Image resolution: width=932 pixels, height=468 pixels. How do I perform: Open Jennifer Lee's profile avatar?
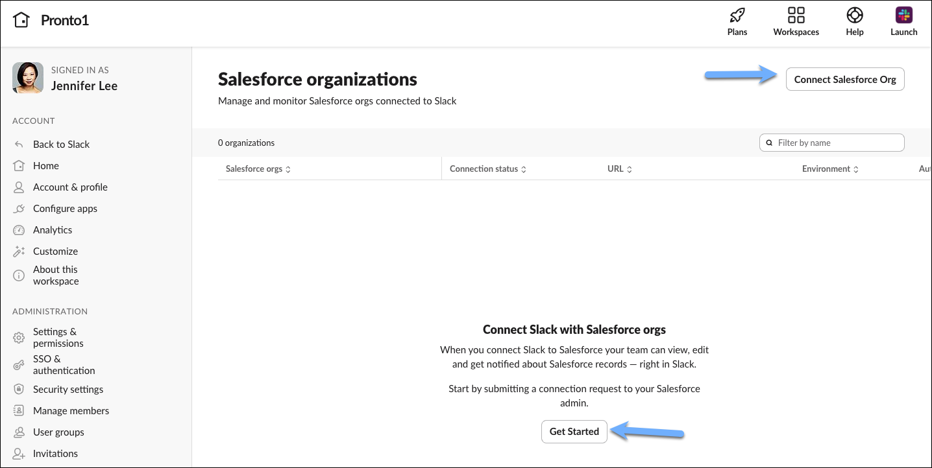(27, 77)
